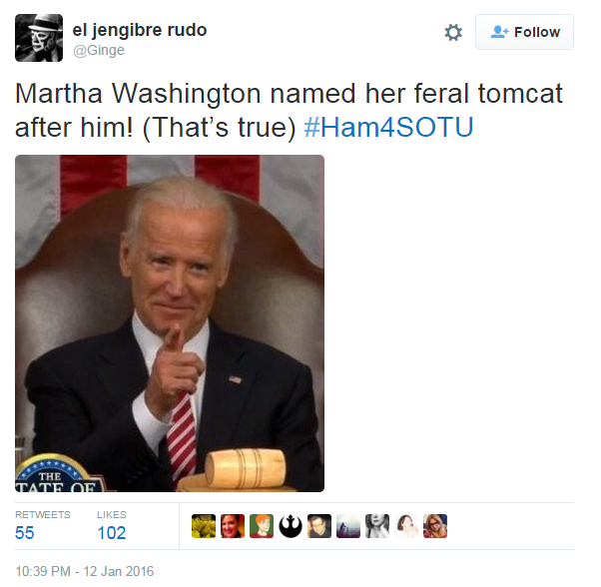The image size is (601, 587).
Task: Open the el jengibre rudo display name
Action: (140, 30)
